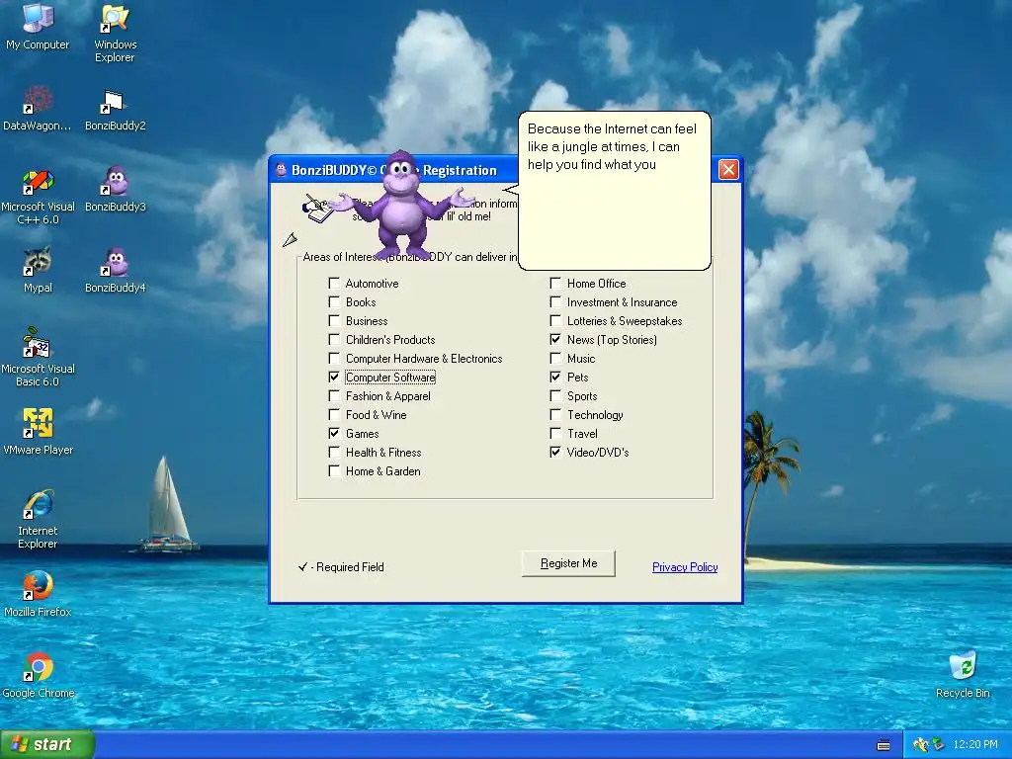The width and height of the screenshot is (1012, 759).
Task: Select the Google Chrome desktop icon
Action: click(x=38, y=675)
